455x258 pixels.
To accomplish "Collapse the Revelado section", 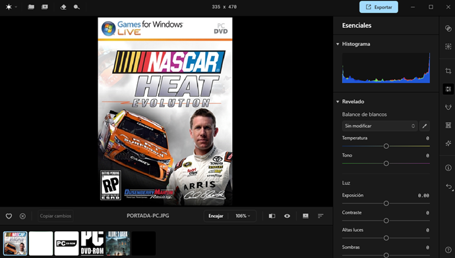I will (338, 101).
